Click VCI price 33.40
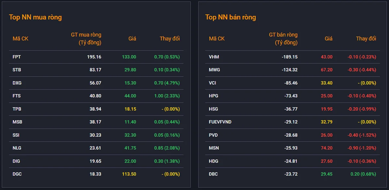Screen dimensions: 389x190 (x=327, y=83)
